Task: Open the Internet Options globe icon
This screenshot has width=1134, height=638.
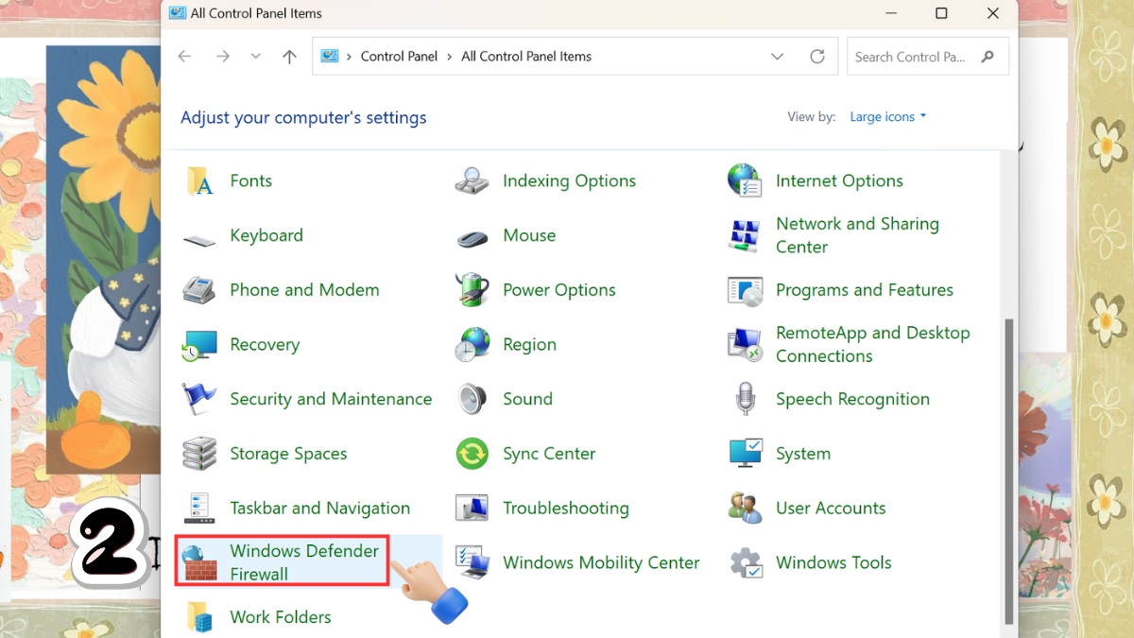Action: click(746, 181)
